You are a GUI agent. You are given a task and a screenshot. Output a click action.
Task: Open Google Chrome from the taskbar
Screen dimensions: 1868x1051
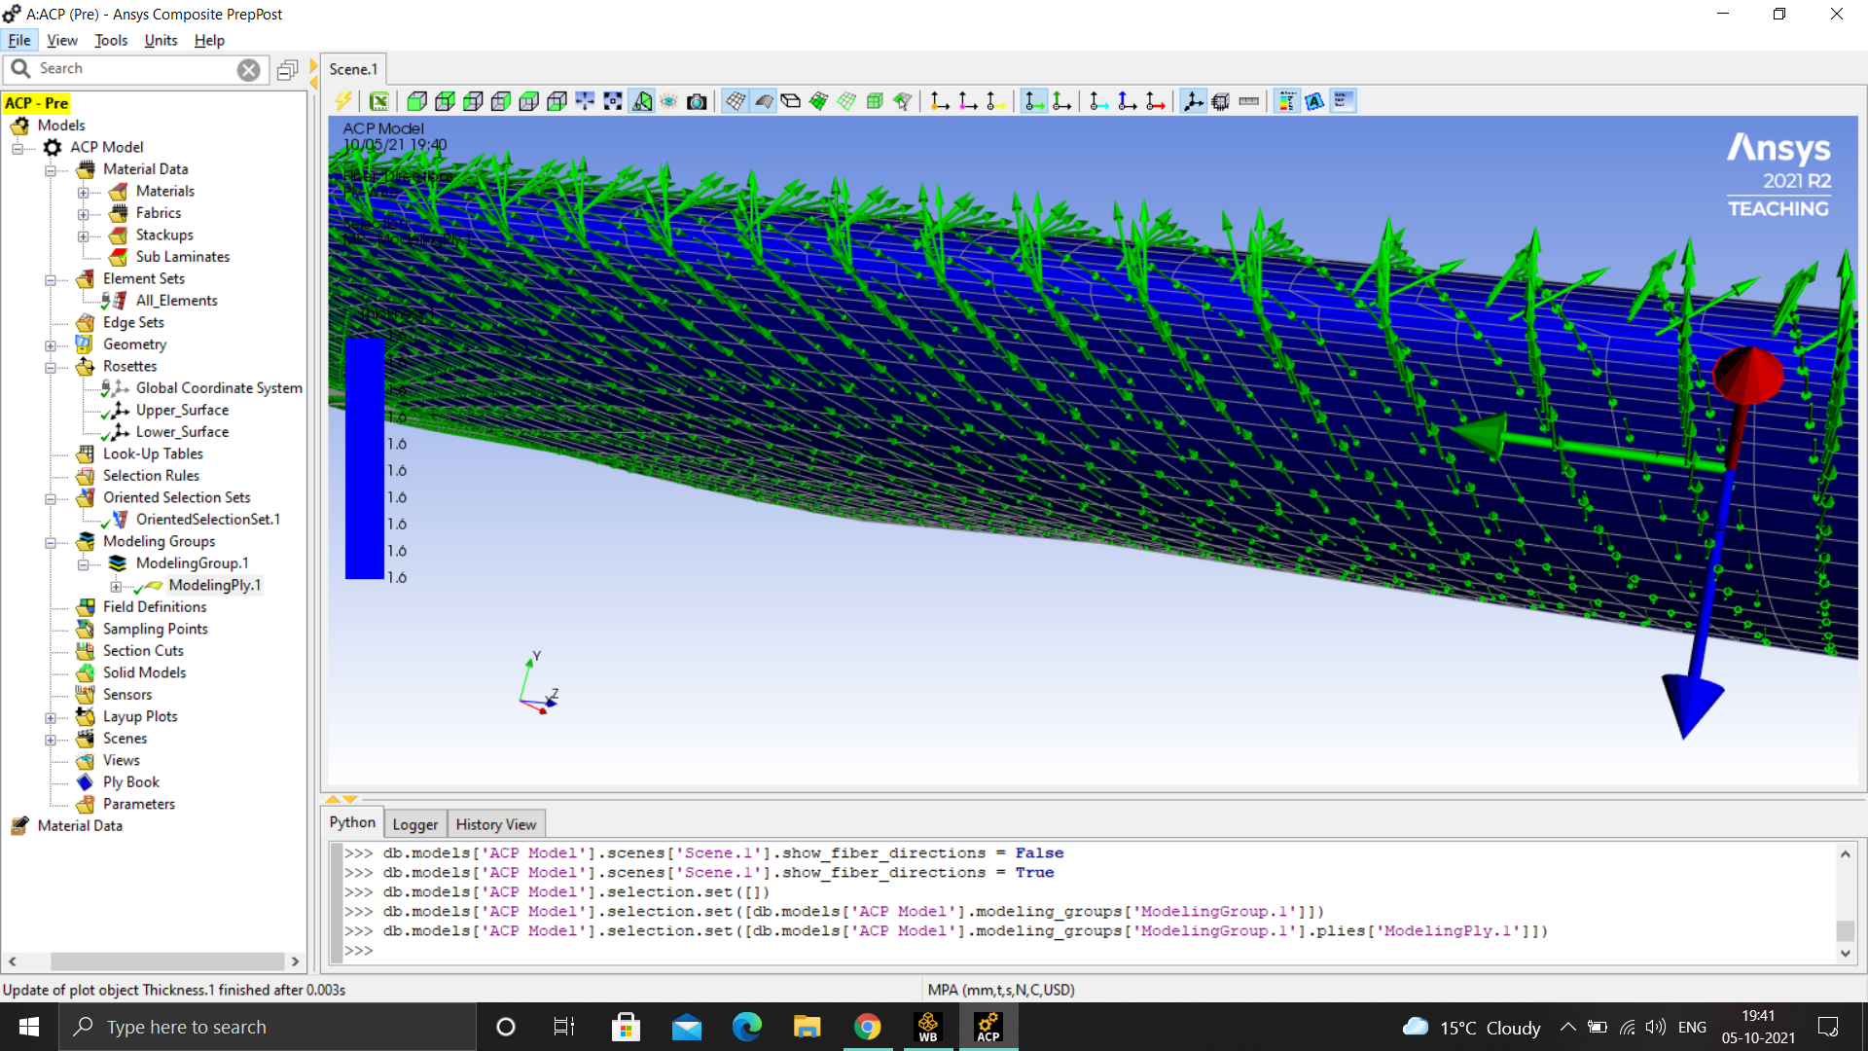pyautogui.click(x=867, y=1027)
